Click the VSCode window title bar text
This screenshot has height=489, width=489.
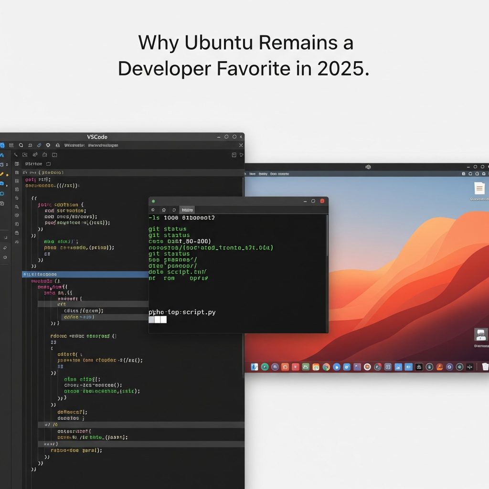(97, 137)
